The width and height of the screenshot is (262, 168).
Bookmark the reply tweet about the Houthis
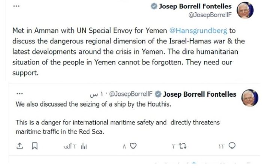coord(34,146)
